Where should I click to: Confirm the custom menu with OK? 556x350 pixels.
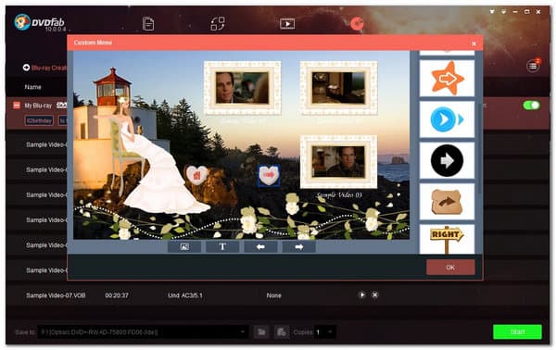450,268
